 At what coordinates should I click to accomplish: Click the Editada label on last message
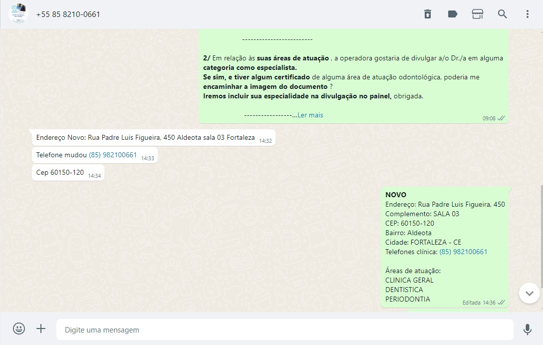471,303
